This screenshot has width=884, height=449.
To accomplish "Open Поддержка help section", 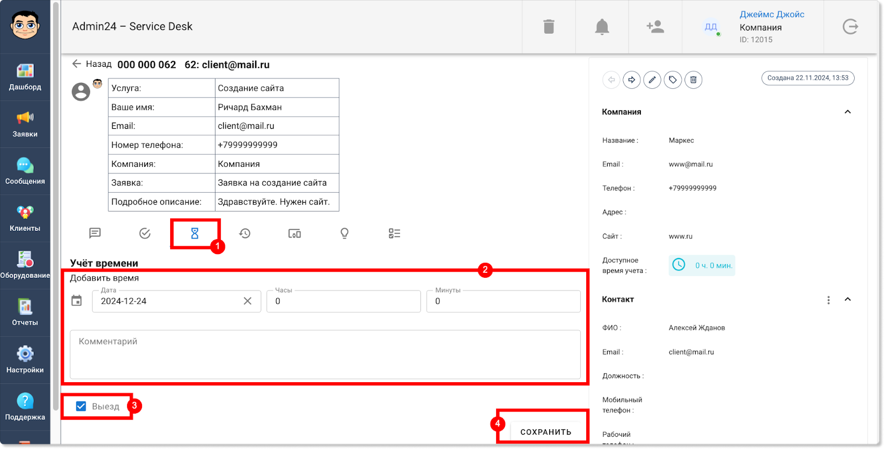I will [x=25, y=407].
